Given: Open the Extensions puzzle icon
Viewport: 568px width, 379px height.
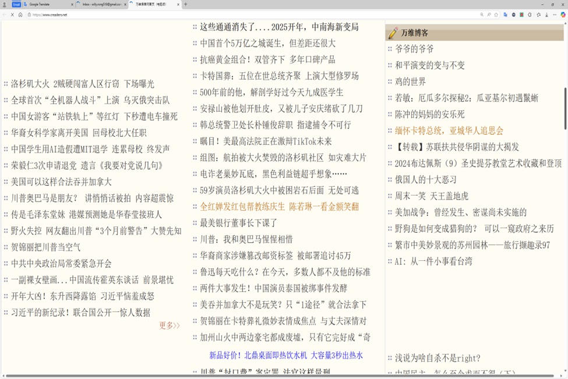Looking at the screenshot, I should coord(530,15).
